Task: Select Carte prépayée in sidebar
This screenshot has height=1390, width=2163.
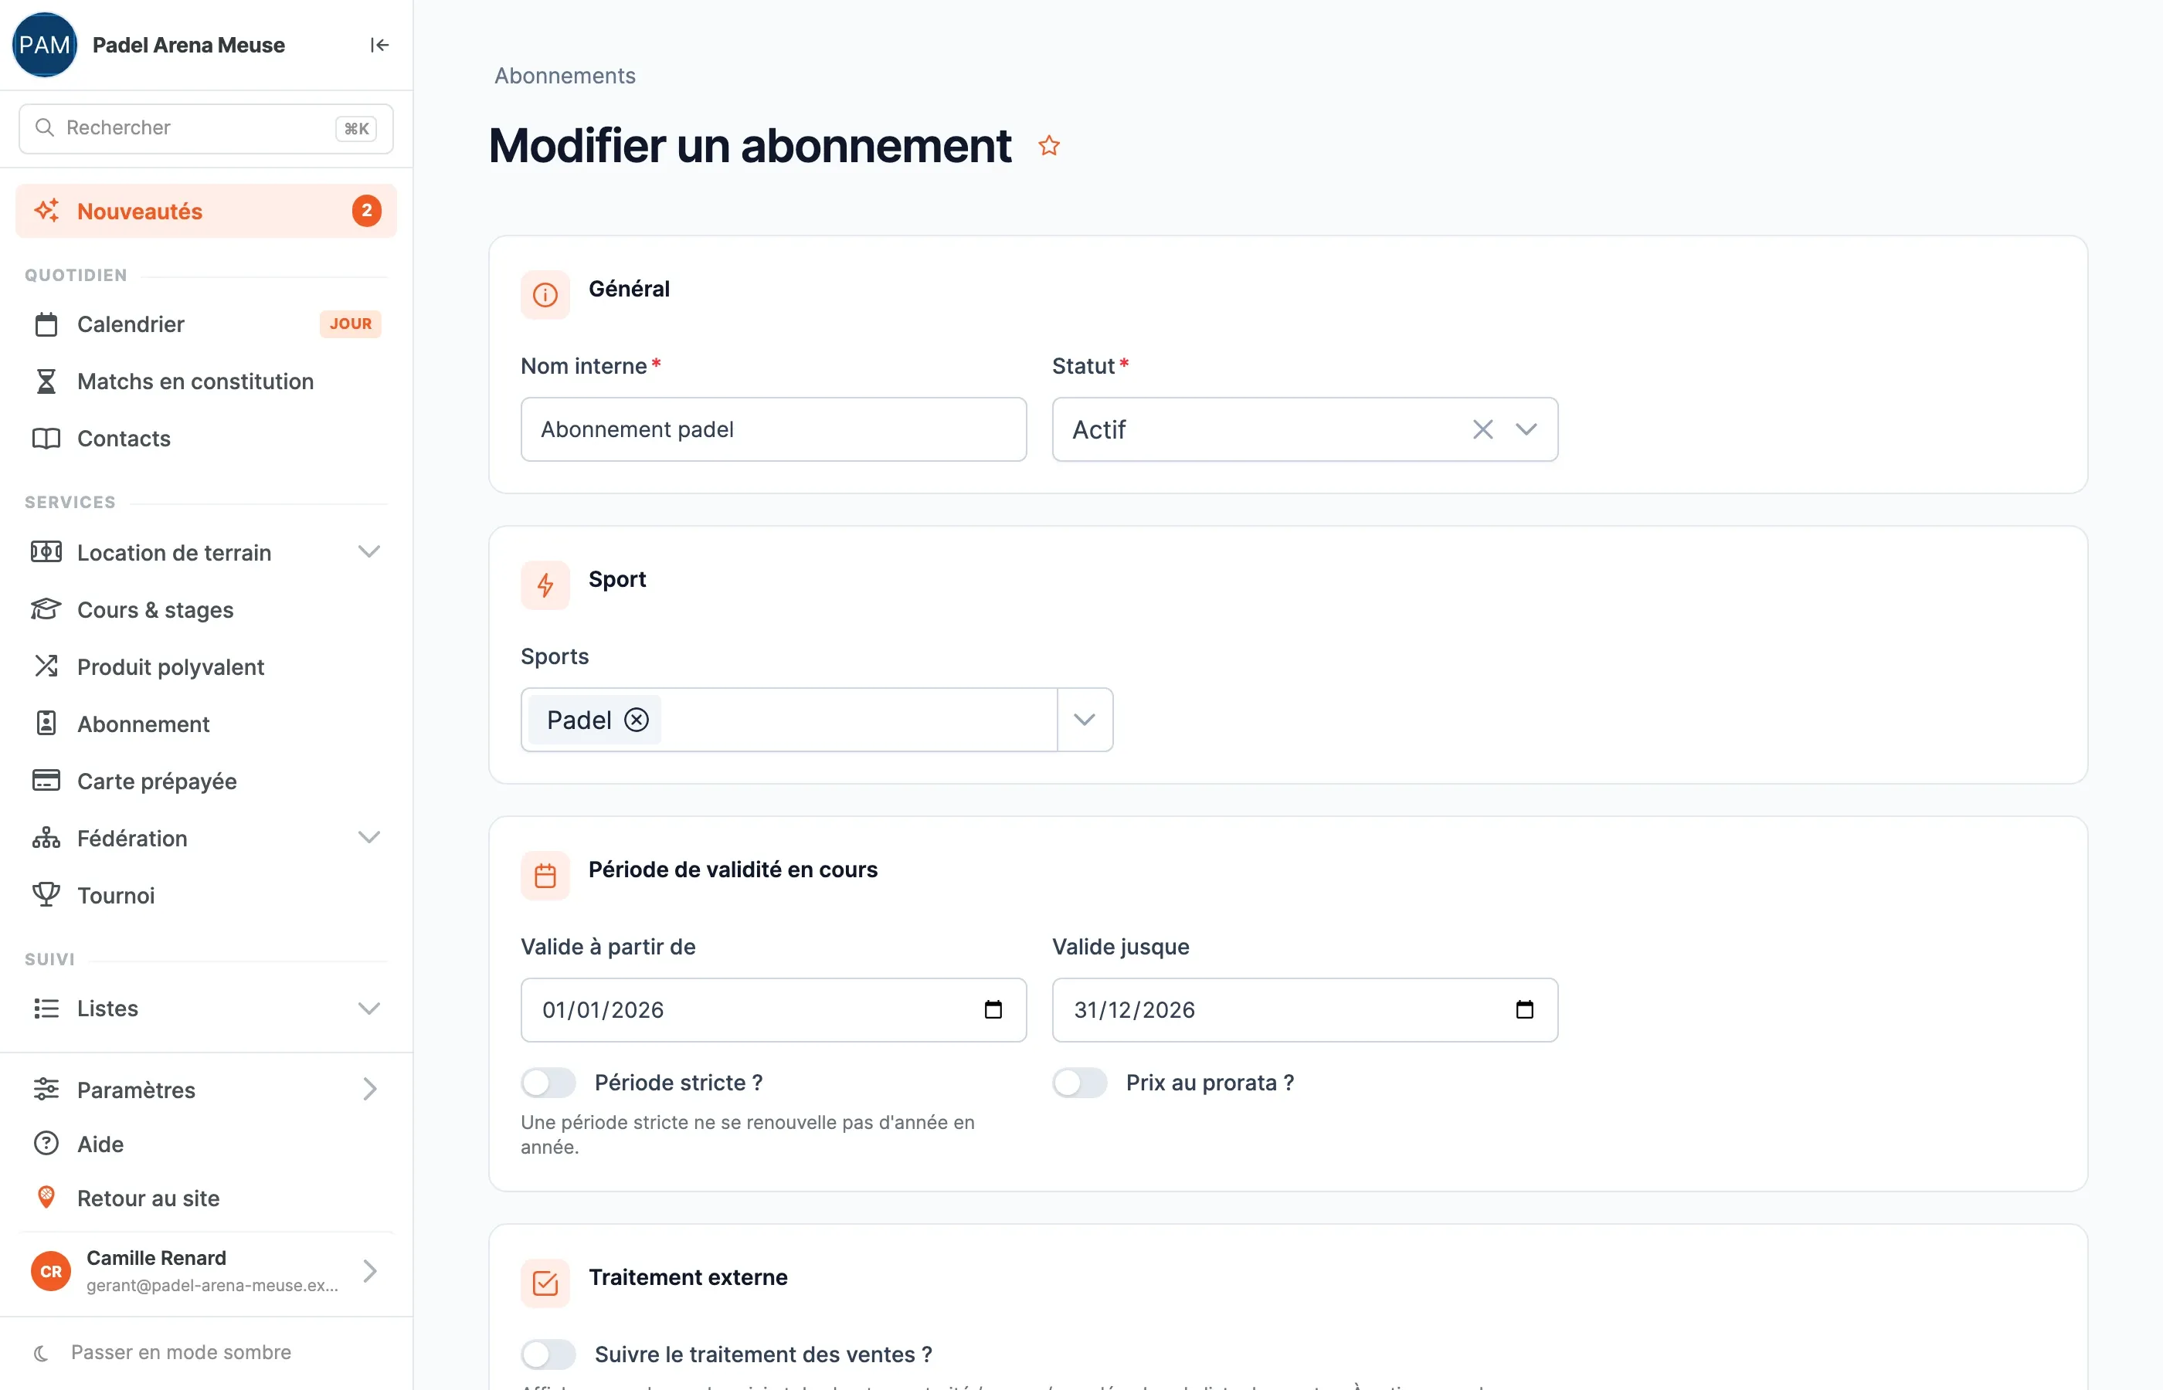Action: pyautogui.click(x=205, y=781)
